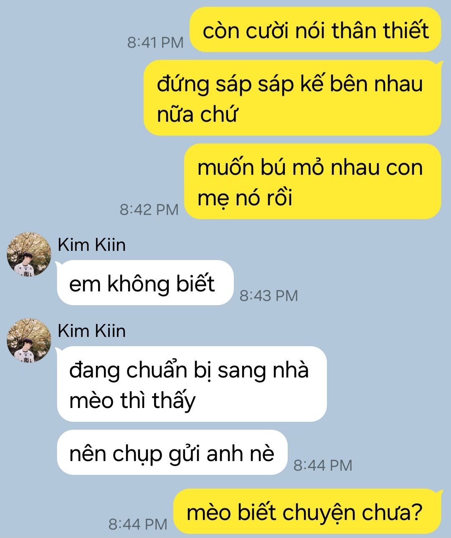Tap the 8:44 PM timestamp beside yellow bubble
Image resolution: width=451 pixels, height=538 pixels.
point(138,524)
